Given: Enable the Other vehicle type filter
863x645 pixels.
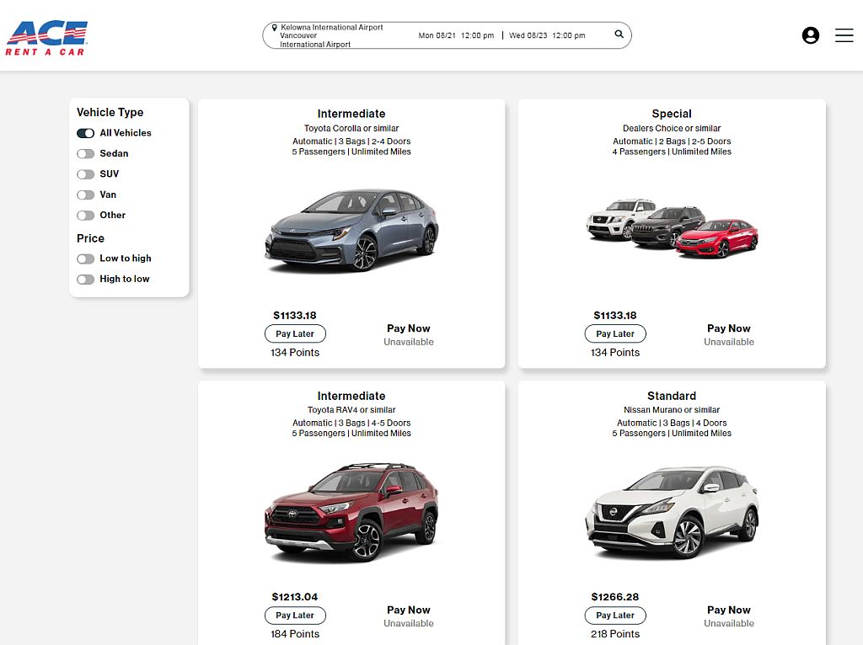Looking at the screenshot, I should point(86,216).
